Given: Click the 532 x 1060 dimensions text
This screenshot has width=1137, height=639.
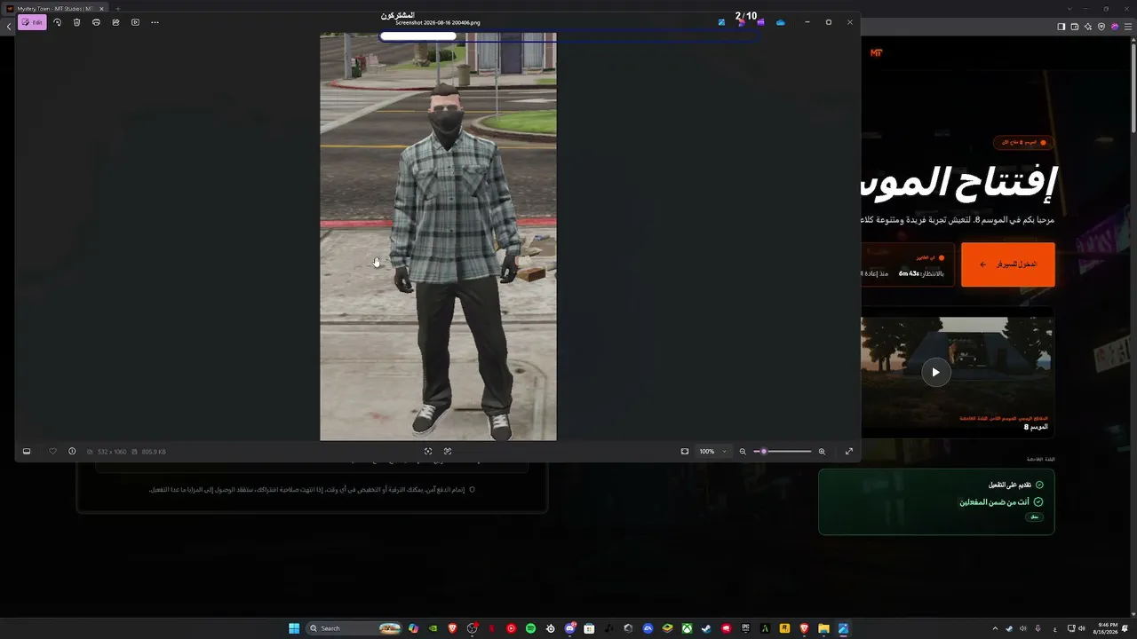Looking at the screenshot, I should 112,452.
